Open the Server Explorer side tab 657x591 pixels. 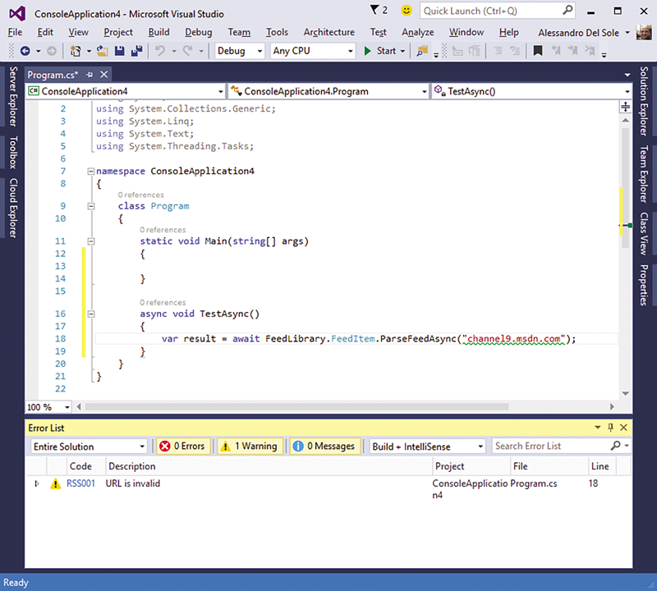click(x=13, y=96)
